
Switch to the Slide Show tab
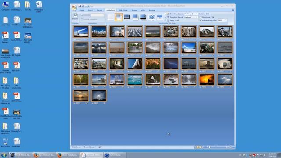click(x=123, y=10)
